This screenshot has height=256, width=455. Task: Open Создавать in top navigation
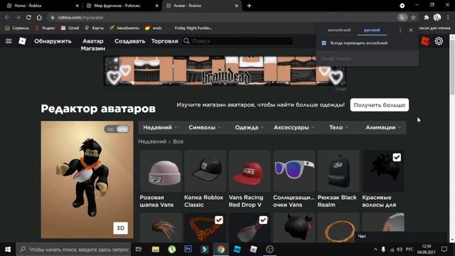click(x=129, y=41)
